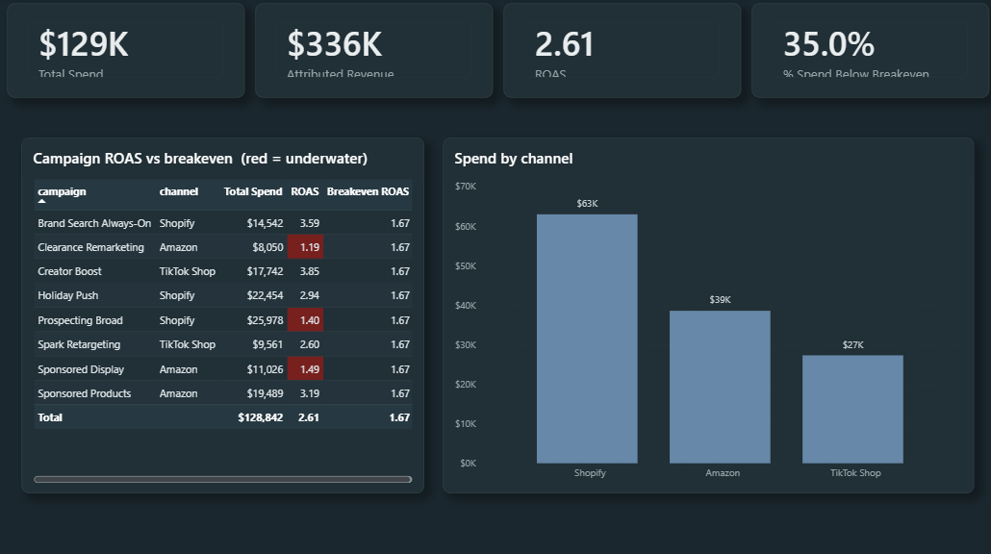Viewport: 991px width, 554px height.
Task: Click the red 1.40 ROAS cell
Action: (305, 320)
